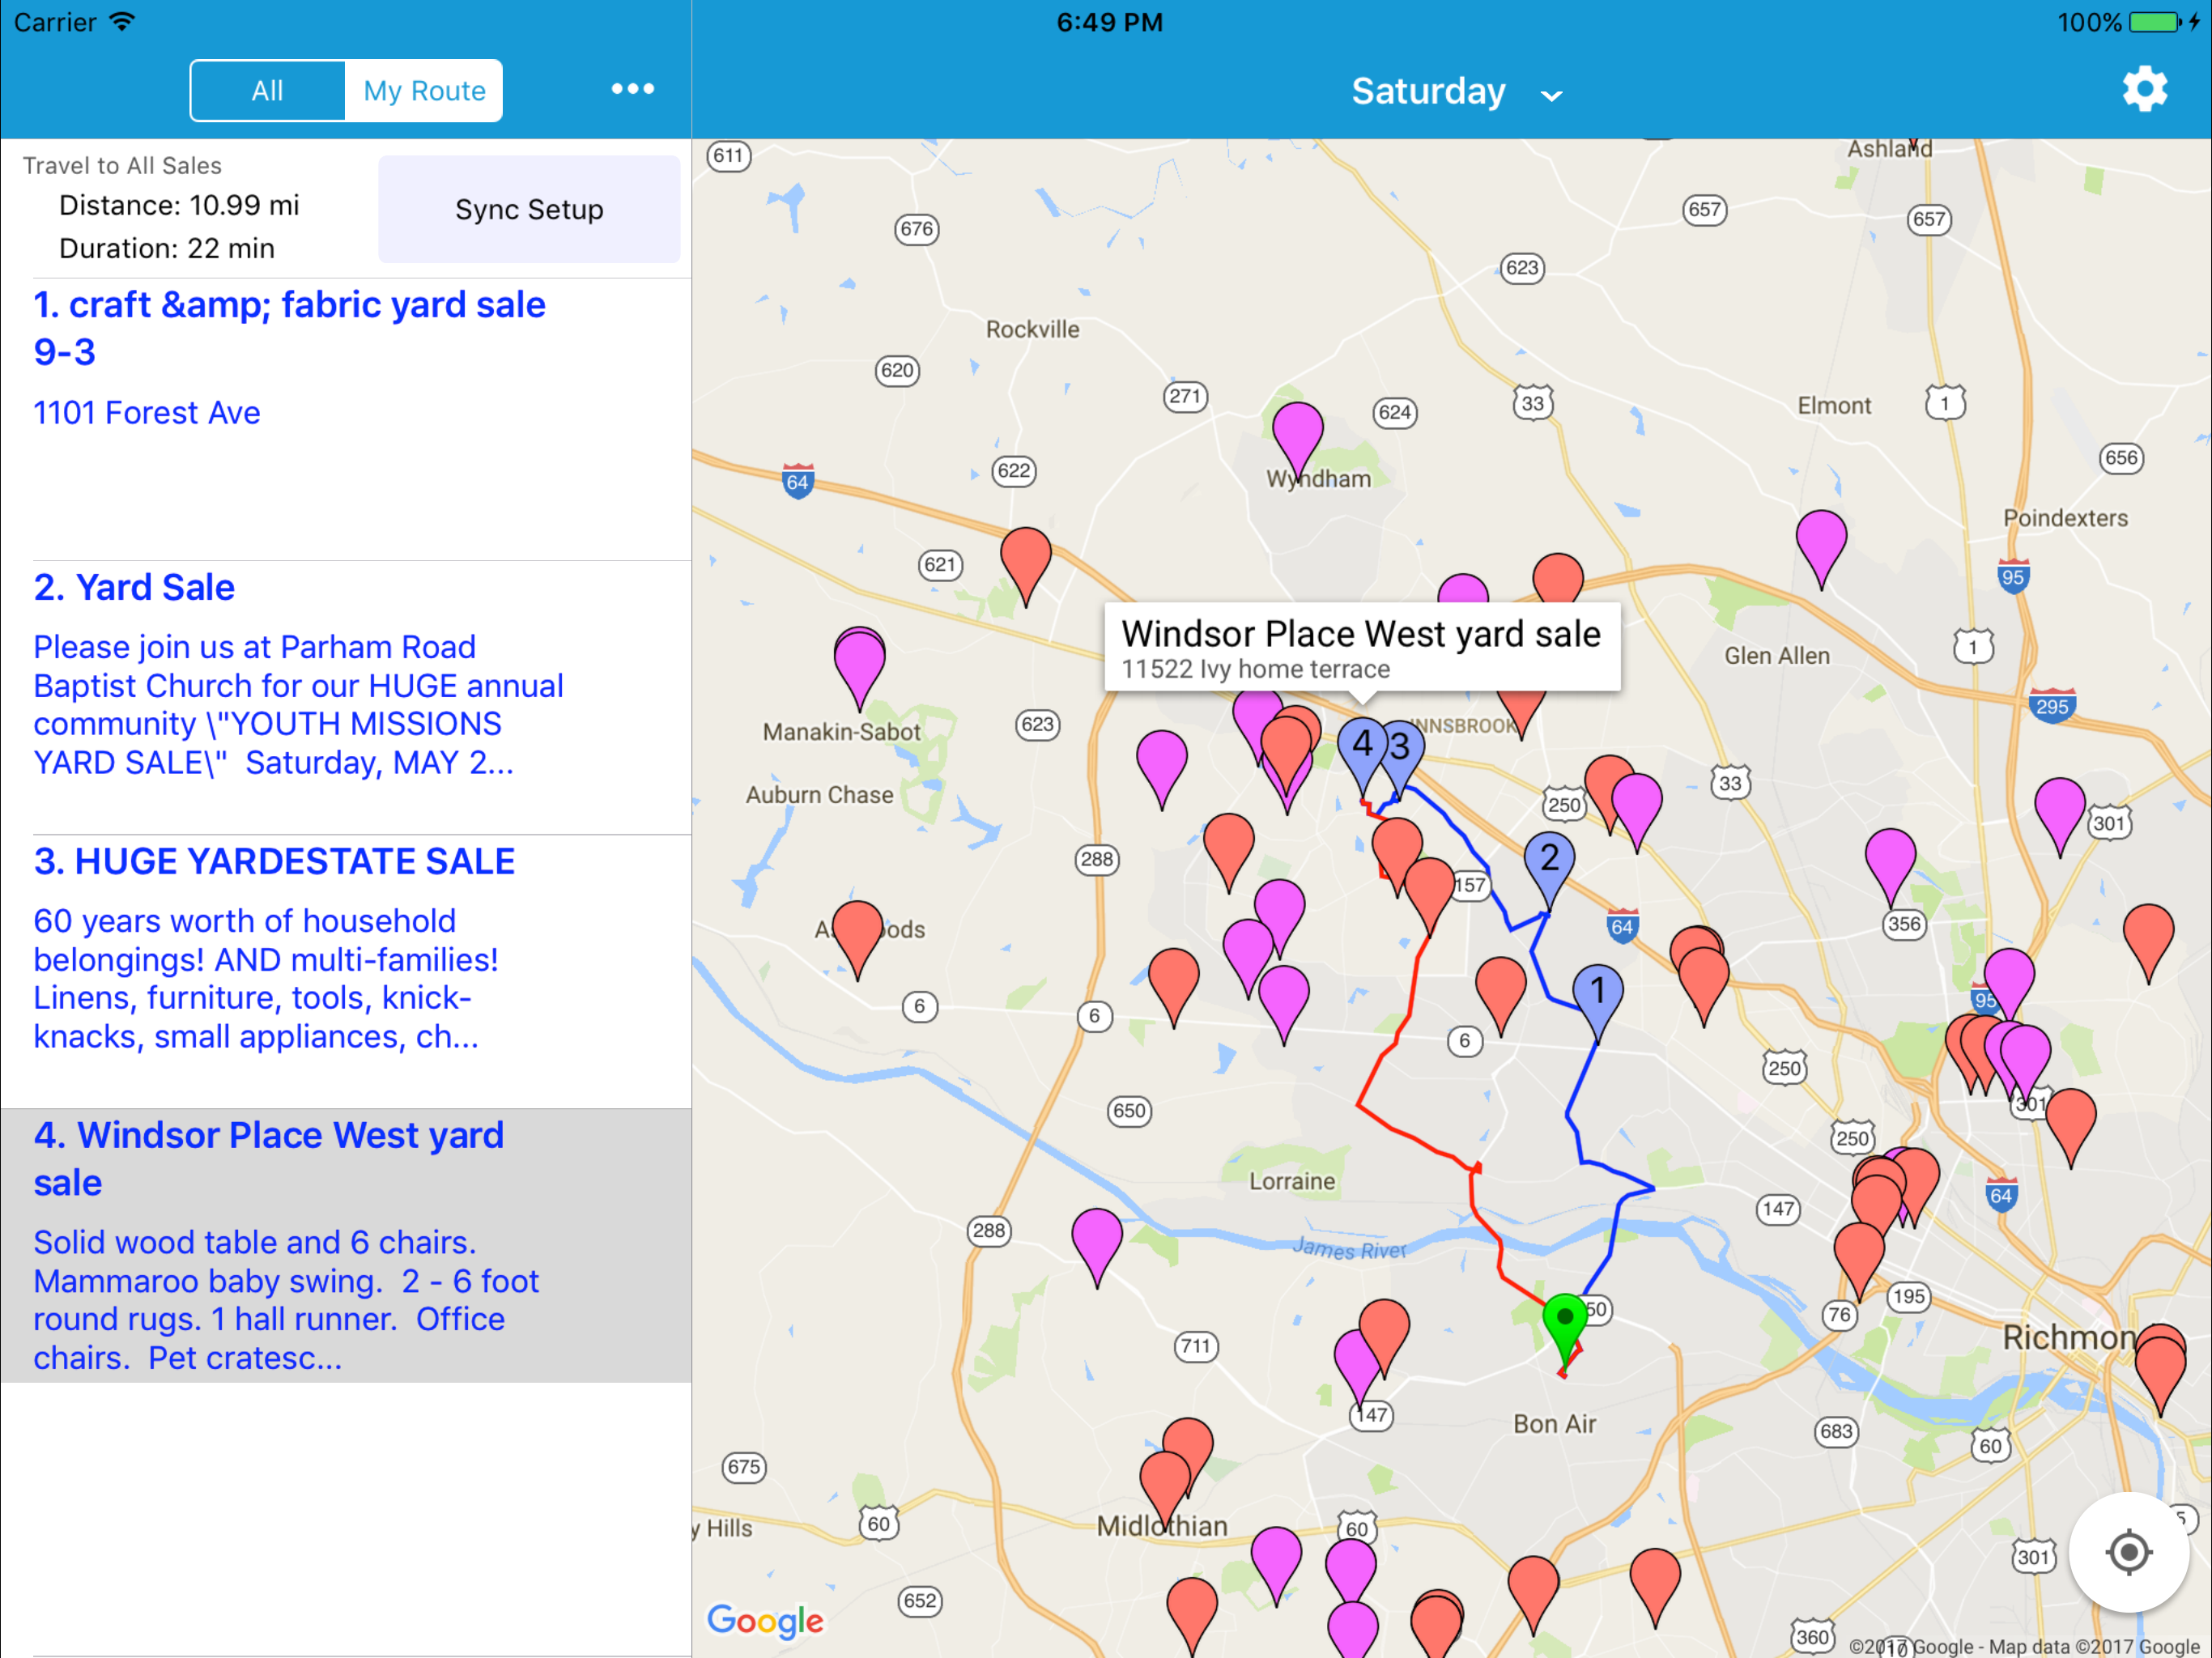The image size is (2212, 1658).
Task: Open the craft & fabric yard sale entry
Action: click(346, 419)
